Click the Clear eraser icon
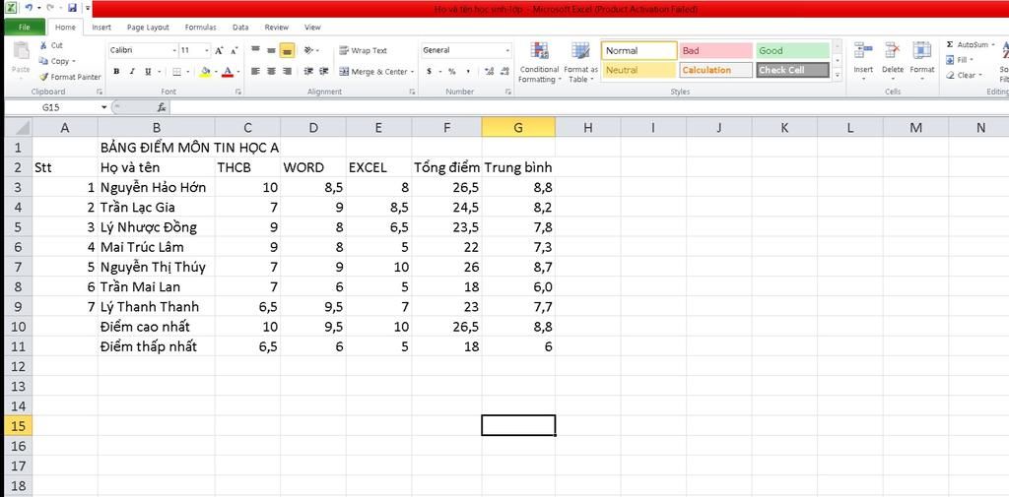1009x497 pixels. tap(950, 75)
